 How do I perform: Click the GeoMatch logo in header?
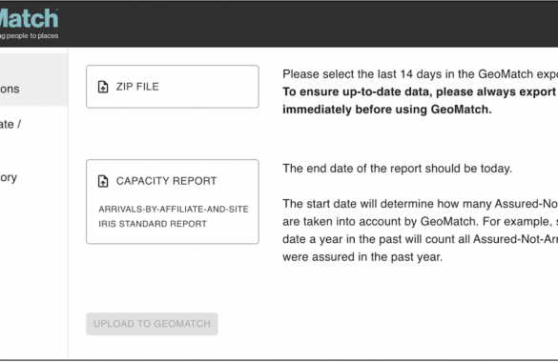29,18
